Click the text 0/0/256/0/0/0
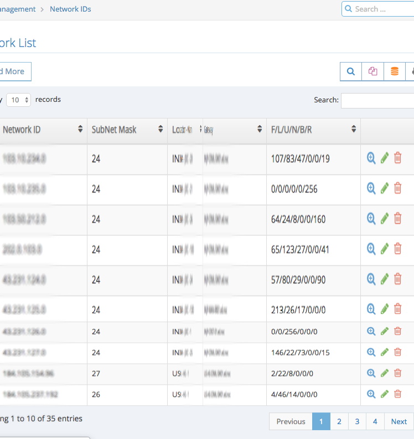This screenshot has height=439, width=414. [294, 332]
